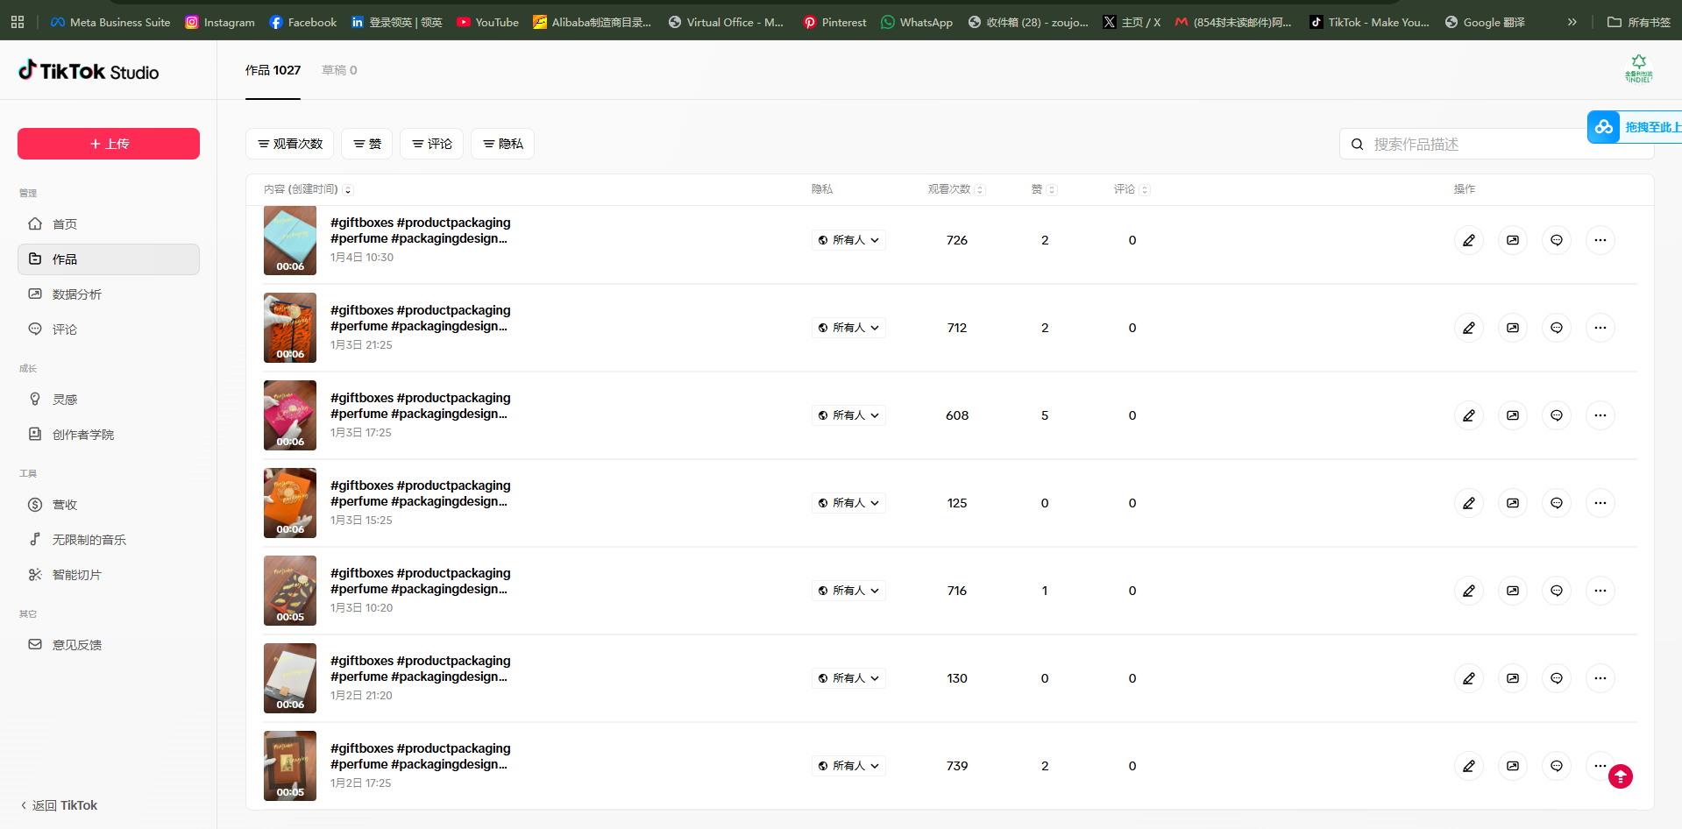Click the profile avatar logo at top right
The height and width of the screenshot is (829, 1682).
point(1637,69)
